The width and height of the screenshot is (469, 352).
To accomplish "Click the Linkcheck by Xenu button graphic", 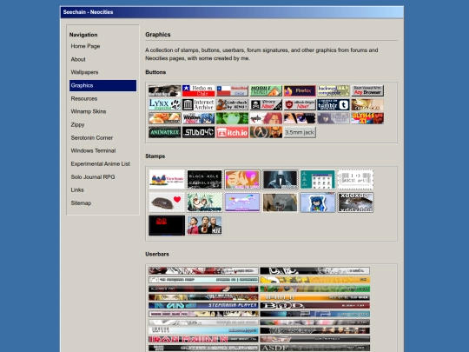I will coord(233,104).
